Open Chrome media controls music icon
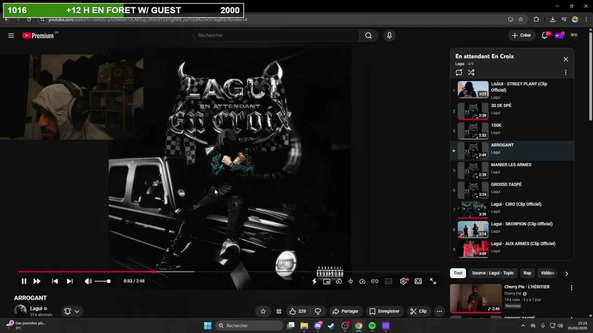593x333 pixels. tap(564, 19)
